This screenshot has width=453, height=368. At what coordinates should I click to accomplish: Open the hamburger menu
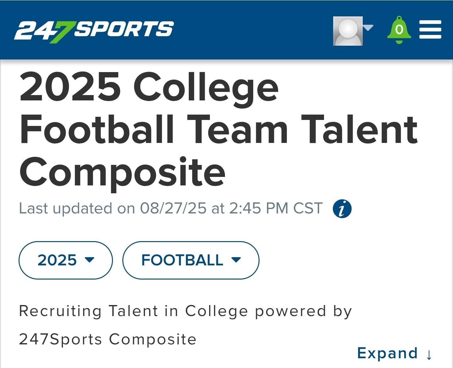pyautogui.click(x=430, y=30)
